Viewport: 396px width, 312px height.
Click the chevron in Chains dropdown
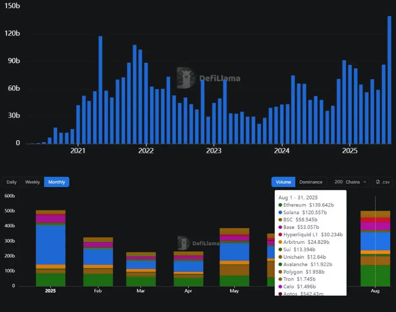tap(365, 182)
